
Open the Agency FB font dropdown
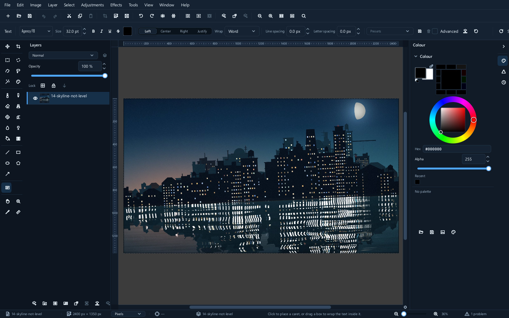point(36,31)
